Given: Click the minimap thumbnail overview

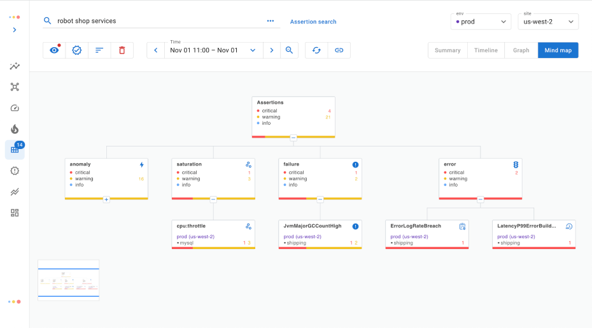Looking at the screenshot, I should 68,279.
